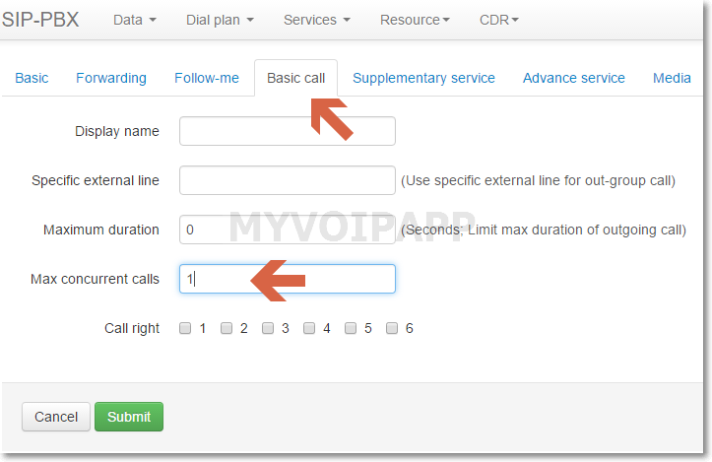The height and width of the screenshot is (462, 712).
Task: Tick call right 3 checkbox
Action: [268, 329]
